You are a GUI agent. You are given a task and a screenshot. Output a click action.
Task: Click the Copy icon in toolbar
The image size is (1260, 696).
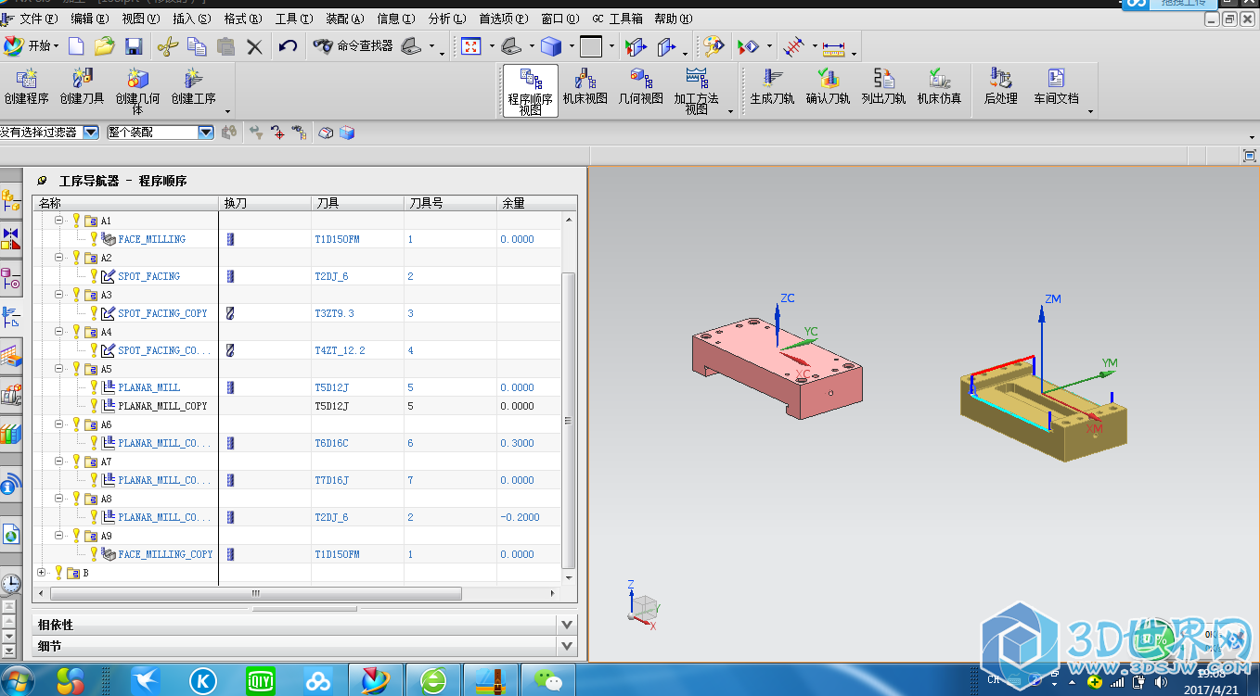click(197, 45)
